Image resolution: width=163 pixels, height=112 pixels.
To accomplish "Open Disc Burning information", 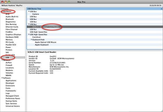I will (11, 24).
